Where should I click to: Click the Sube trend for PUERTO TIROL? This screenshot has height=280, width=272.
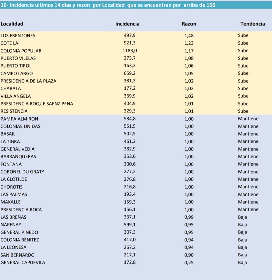tap(243, 66)
